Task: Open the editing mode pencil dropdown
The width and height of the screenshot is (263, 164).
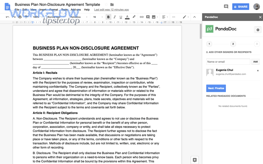Action: click(x=186, y=17)
